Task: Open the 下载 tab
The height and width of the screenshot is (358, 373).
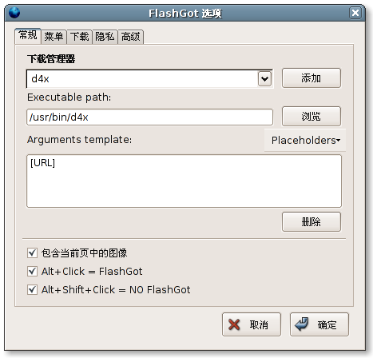Action: point(79,37)
